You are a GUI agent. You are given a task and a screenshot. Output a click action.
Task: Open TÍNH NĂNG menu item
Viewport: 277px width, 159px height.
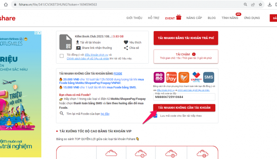click(x=230, y=18)
